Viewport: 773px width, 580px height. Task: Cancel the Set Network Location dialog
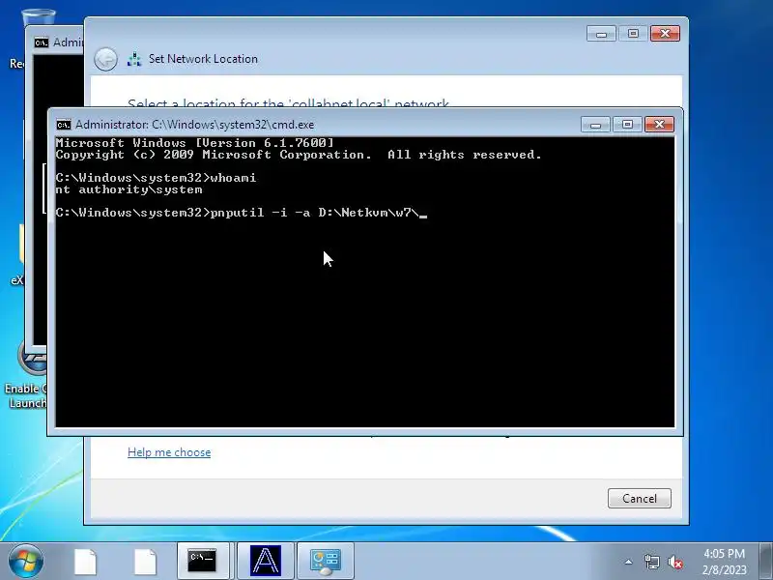[639, 498]
